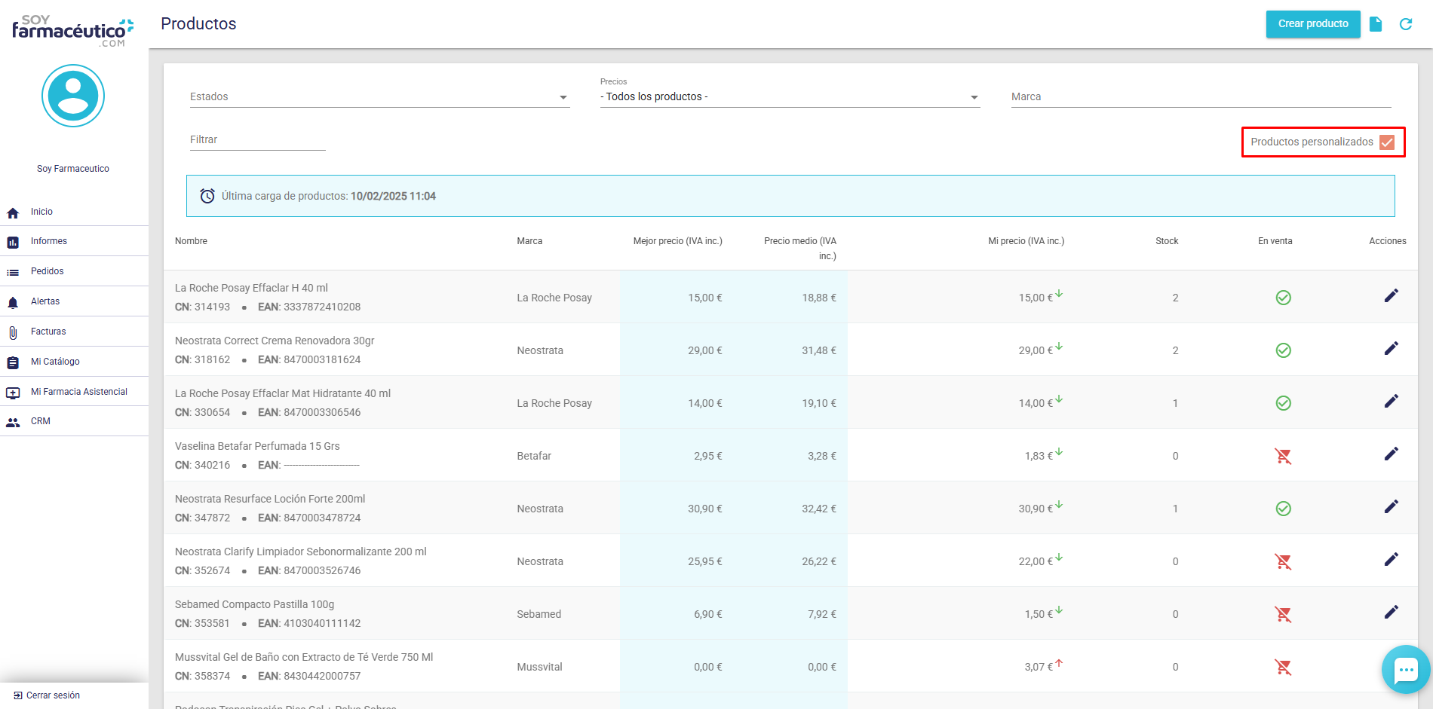Viewport: 1433px width, 709px height.
Task: Click Mejor precio 30,90 € of Neostrata Resurface
Action: [x=704, y=509]
